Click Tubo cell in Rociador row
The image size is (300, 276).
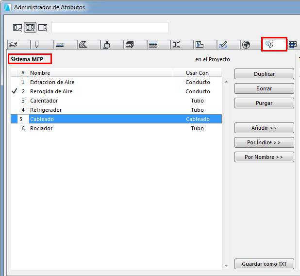tap(198, 128)
